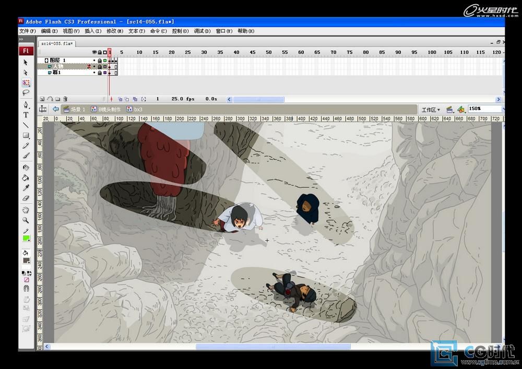The height and width of the screenshot is (369, 522).
Task: Select the Paint Bucket tool
Action: click(26, 177)
